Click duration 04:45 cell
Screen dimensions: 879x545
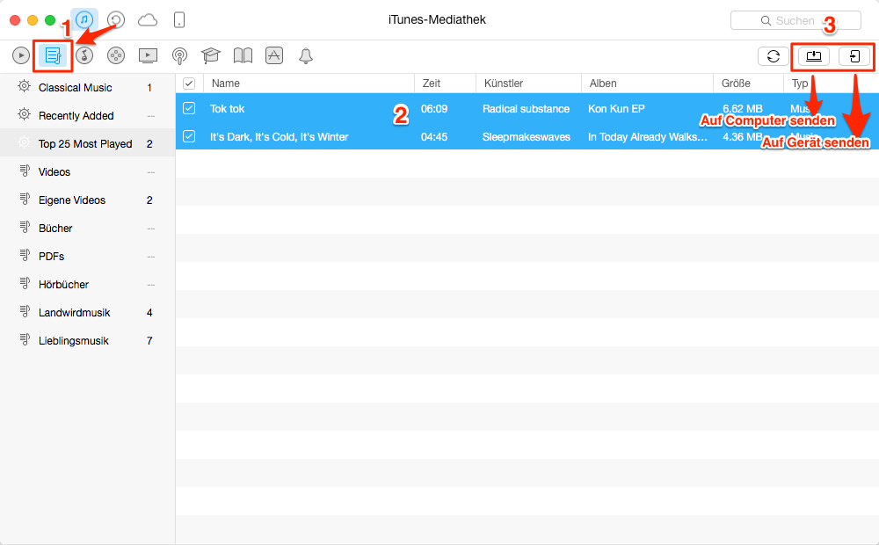pos(434,137)
